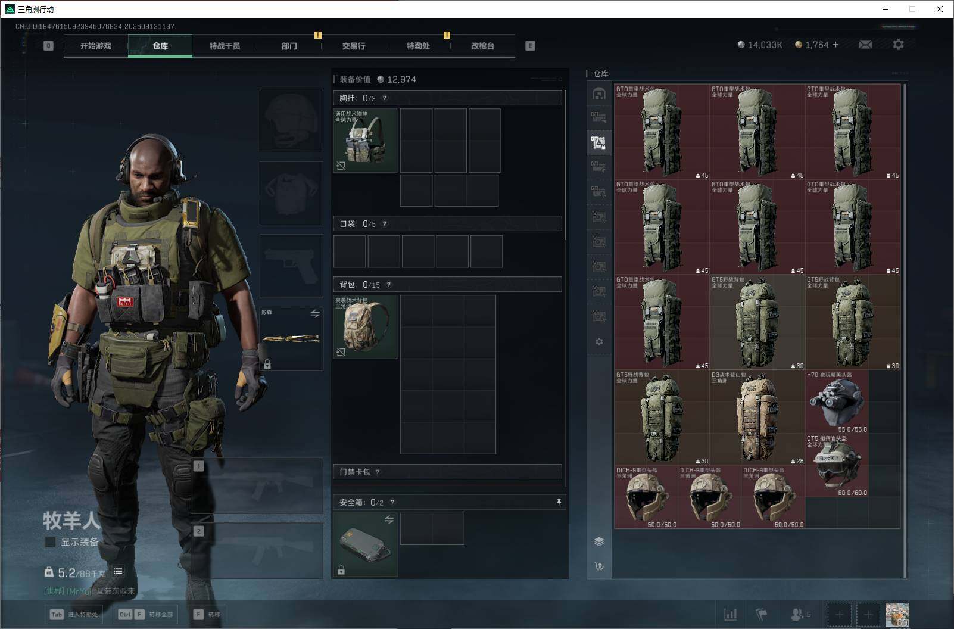Click the 胸挂 0/9 section header

click(x=448, y=98)
